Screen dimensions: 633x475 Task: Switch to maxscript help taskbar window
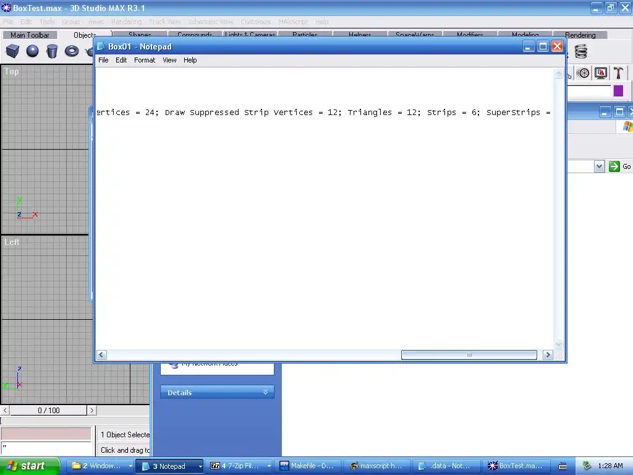(x=377, y=466)
